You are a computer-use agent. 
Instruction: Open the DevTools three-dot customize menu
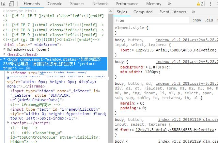pyautogui.click(x=211, y=4)
